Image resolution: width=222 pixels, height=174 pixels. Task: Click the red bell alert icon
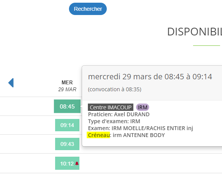[x=77, y=164]
